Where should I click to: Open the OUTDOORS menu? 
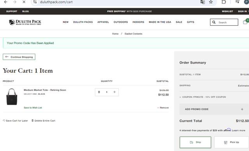pyautogui.click(x=121, y=22)
